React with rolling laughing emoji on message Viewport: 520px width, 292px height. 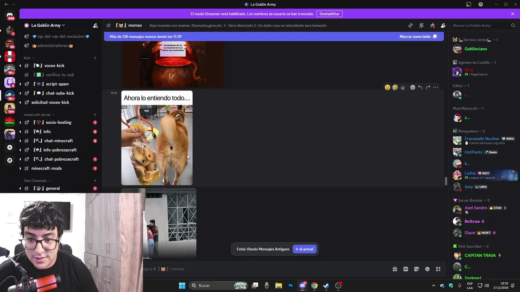tap(395, 87)
